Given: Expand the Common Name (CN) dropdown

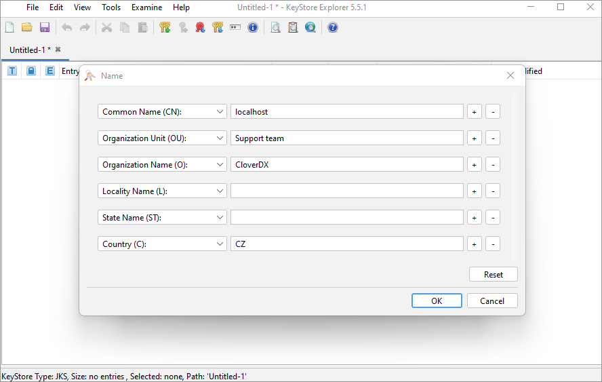Looking at the screenshot, I should click(162, 111).
